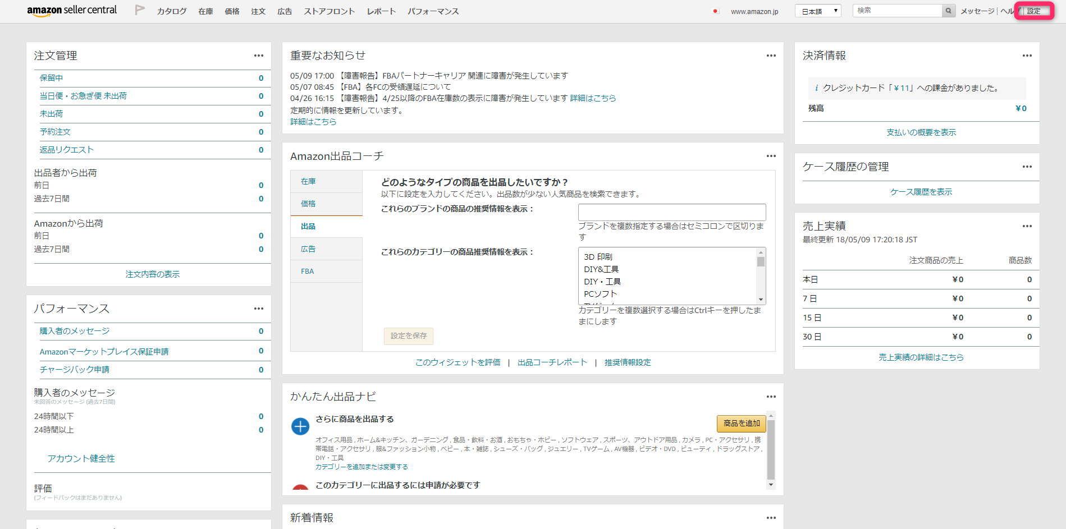Screen dimensions: 1066x529
Task: Click the search magnifier icon
Action: click(948, 10)
